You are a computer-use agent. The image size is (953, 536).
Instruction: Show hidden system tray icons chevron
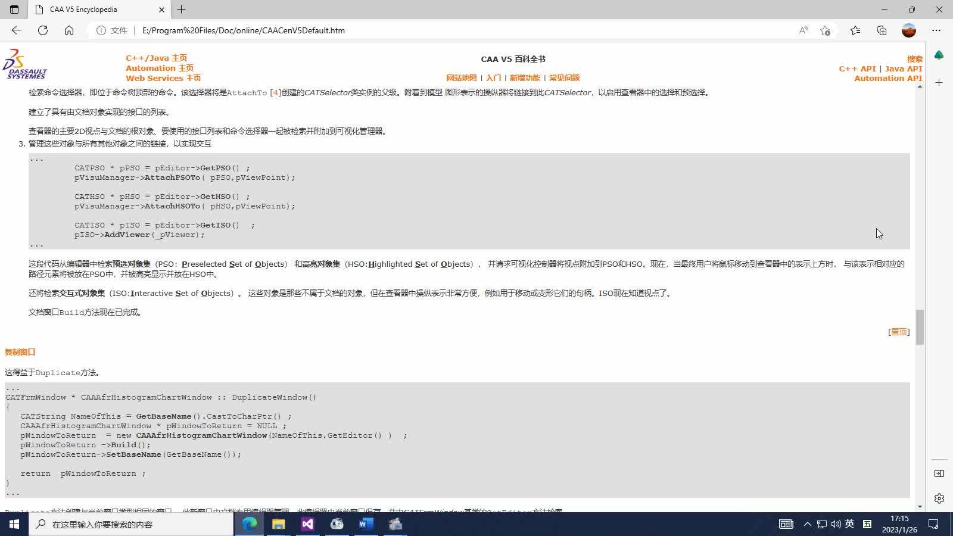(x=808, y=524)
